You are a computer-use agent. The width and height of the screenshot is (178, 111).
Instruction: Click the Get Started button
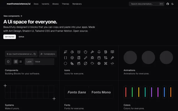coord(9,37)
